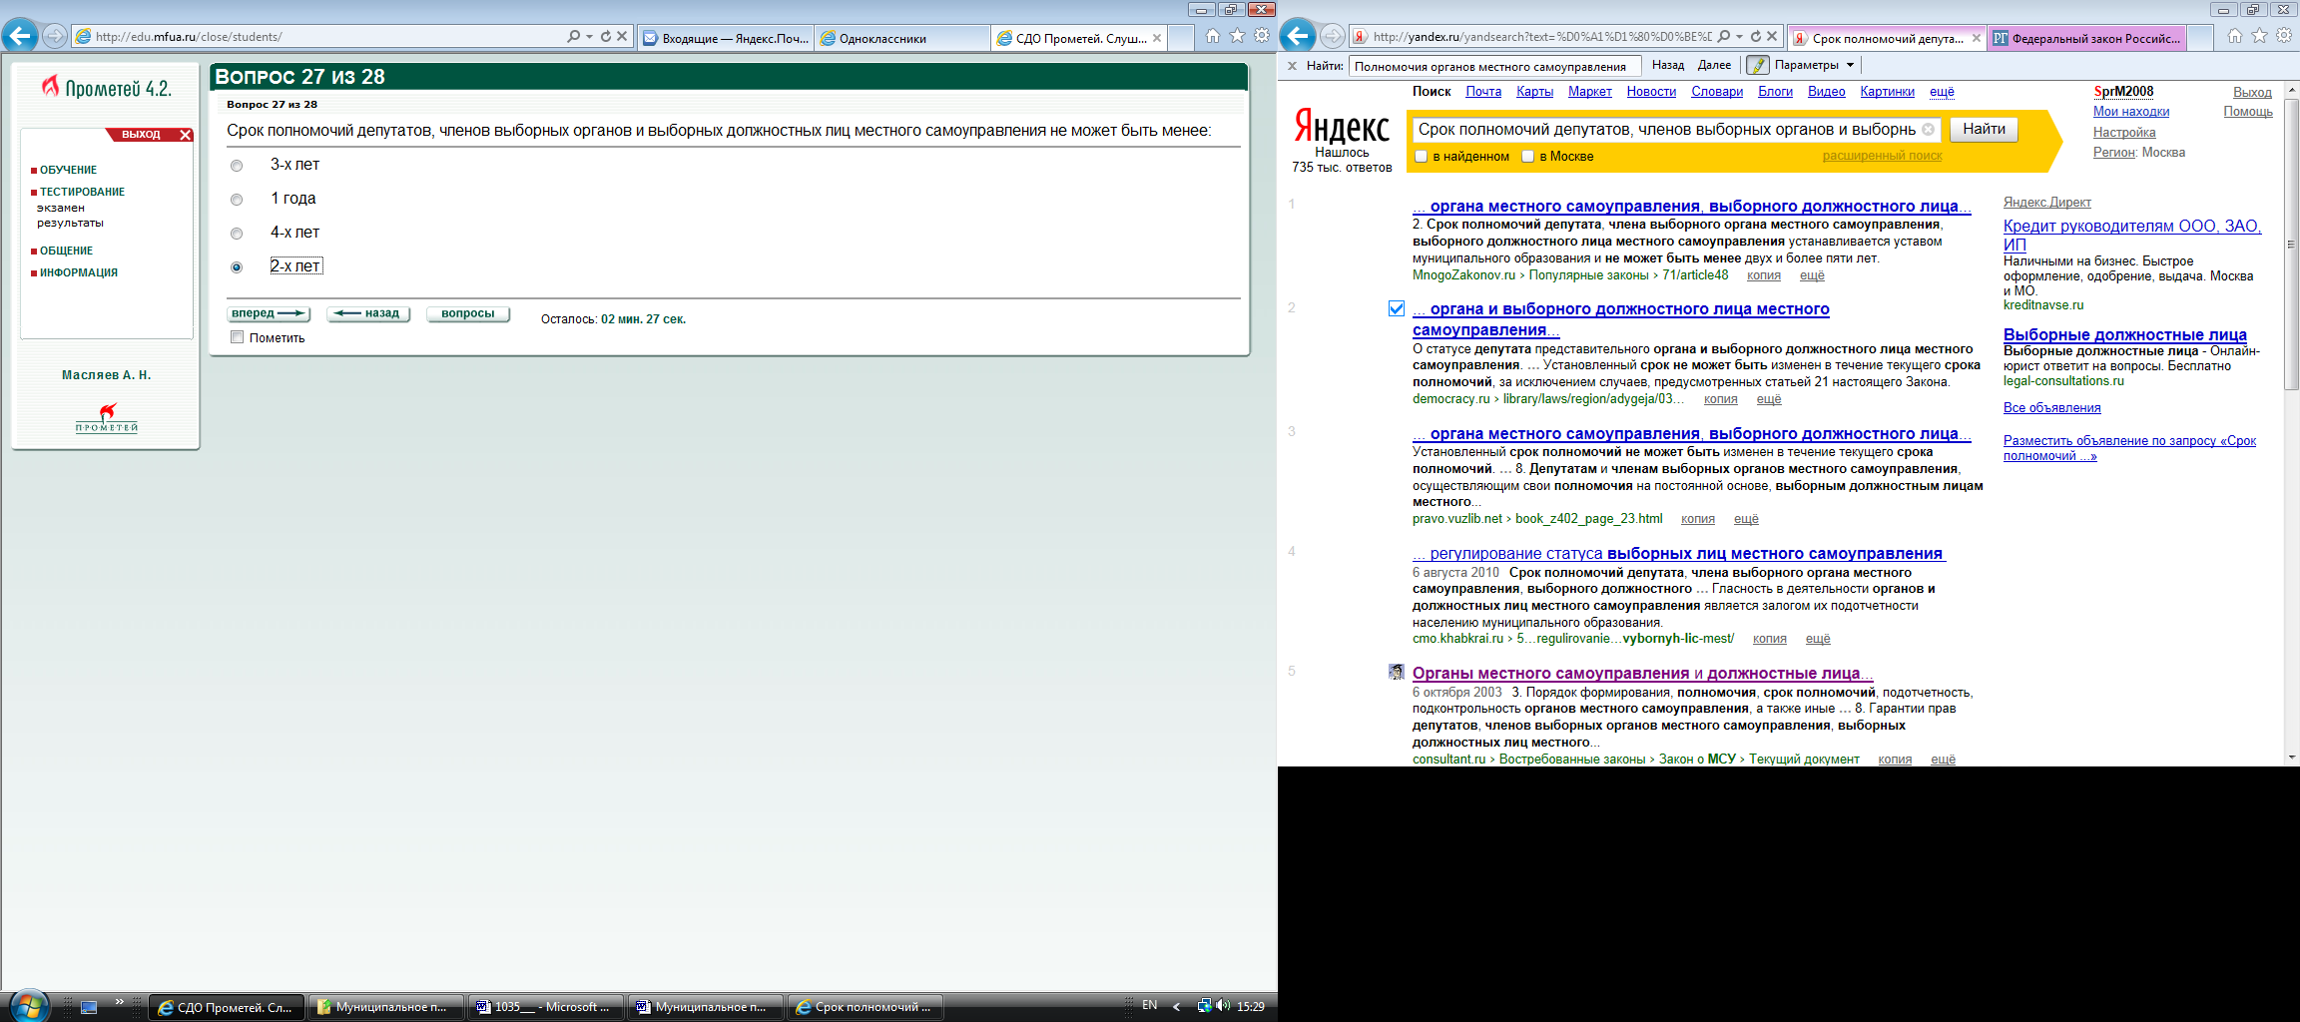Click the profile thumbnail beside result 5
The height and width of the screenshot is (1022, 2300).
[1397, 673]
